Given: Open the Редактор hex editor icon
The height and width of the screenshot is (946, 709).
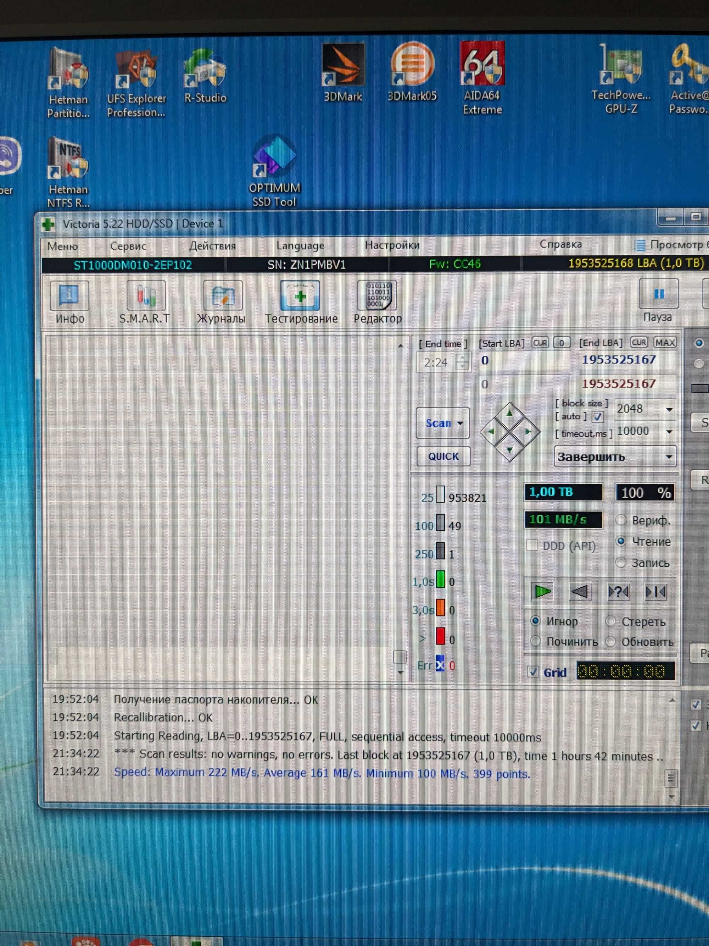Looking at the screenshot, I should pyautogui.click(x=377, y=295).
